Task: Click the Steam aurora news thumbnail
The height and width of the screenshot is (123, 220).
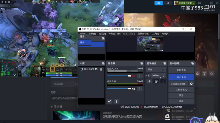Action: (x=76, y=115)
